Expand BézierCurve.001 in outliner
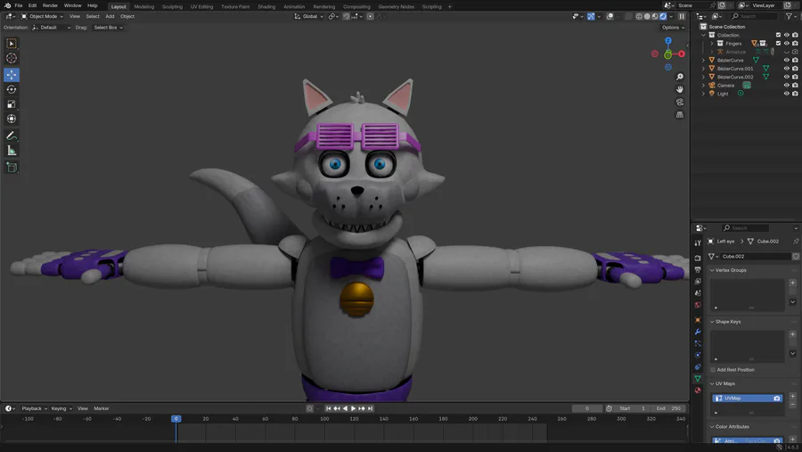 pyautogui.click(x=703, y=69)
